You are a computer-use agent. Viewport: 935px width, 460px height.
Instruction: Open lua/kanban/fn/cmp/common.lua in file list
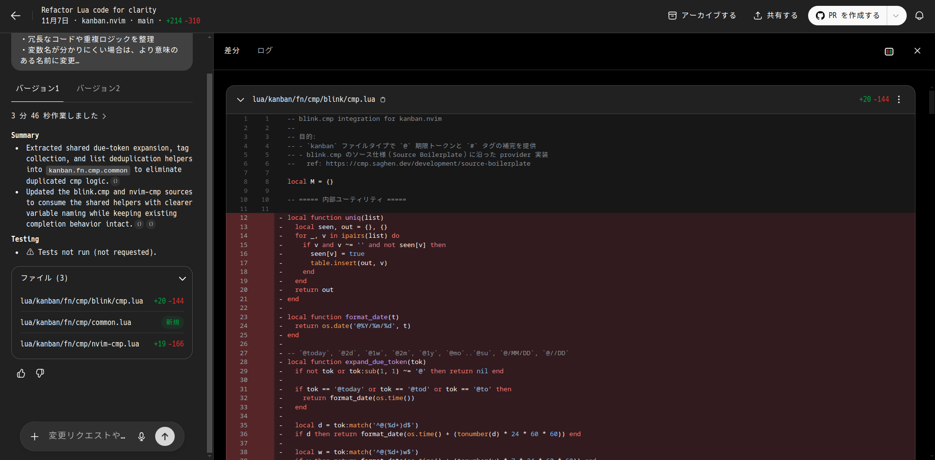(76, 323)
